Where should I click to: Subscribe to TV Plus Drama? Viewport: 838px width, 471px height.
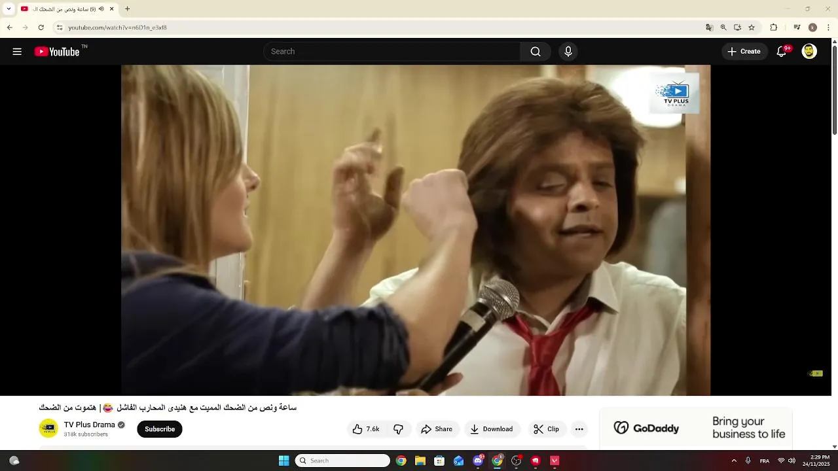(160, 429)
